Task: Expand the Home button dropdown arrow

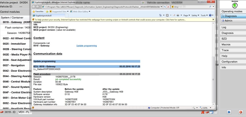Action: [x=164, y=15]
